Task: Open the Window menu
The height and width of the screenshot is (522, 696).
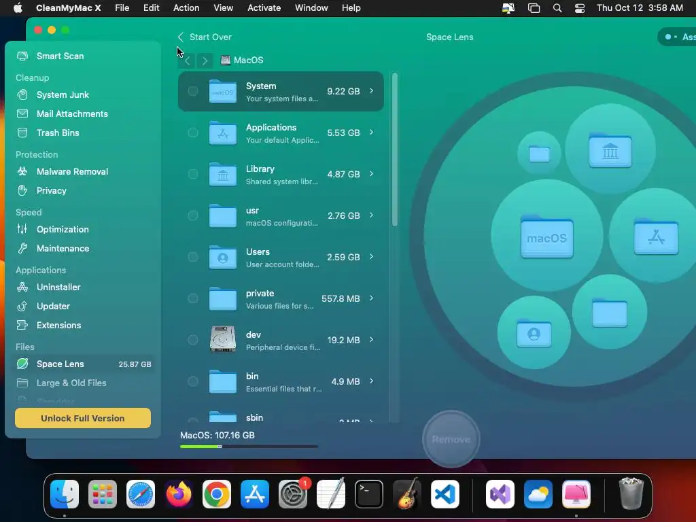Action: (x=311, y=8)
